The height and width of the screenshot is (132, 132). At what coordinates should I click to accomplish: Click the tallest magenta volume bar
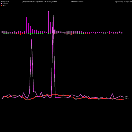pos(49,22)
